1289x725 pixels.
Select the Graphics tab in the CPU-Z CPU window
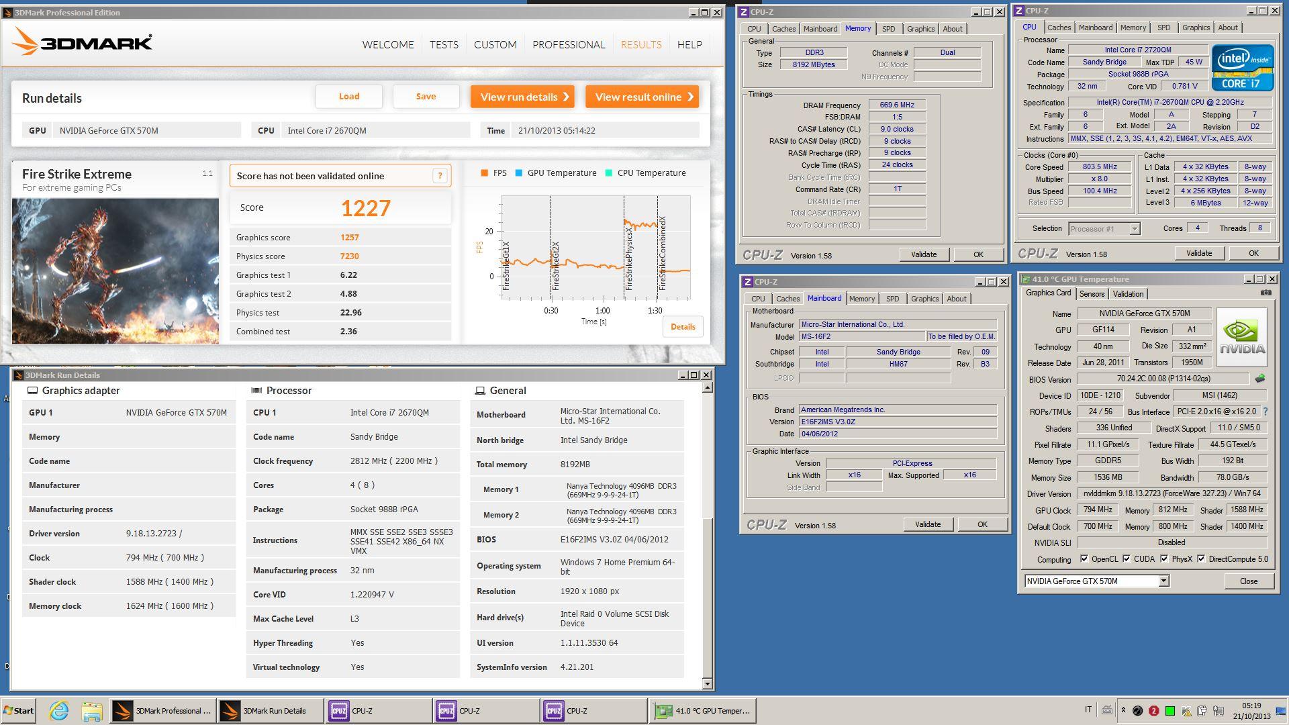1196,28
